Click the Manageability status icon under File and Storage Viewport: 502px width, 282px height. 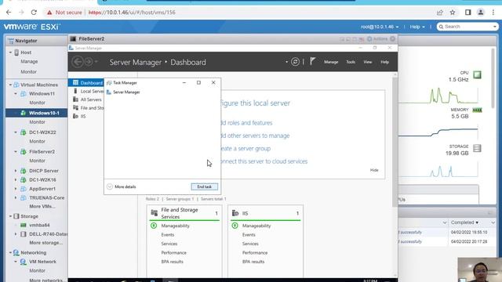tap(154, 226)
